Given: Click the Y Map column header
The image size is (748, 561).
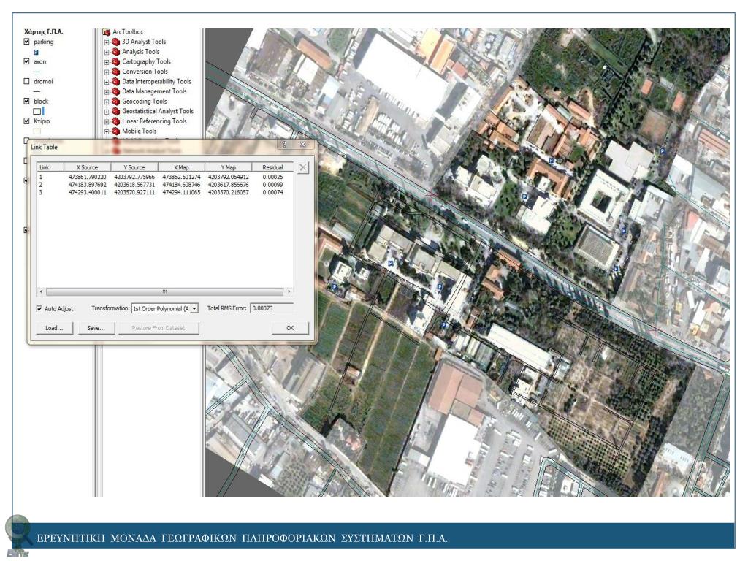Looking at the screenshot, I should [228, 167].
